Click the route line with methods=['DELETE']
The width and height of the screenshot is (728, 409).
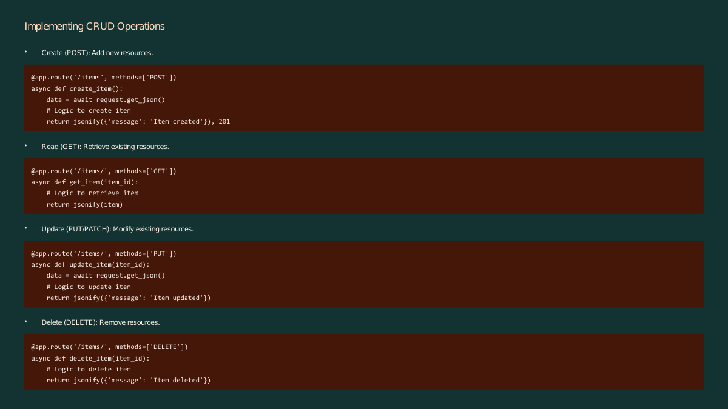[x=110, y=347]
